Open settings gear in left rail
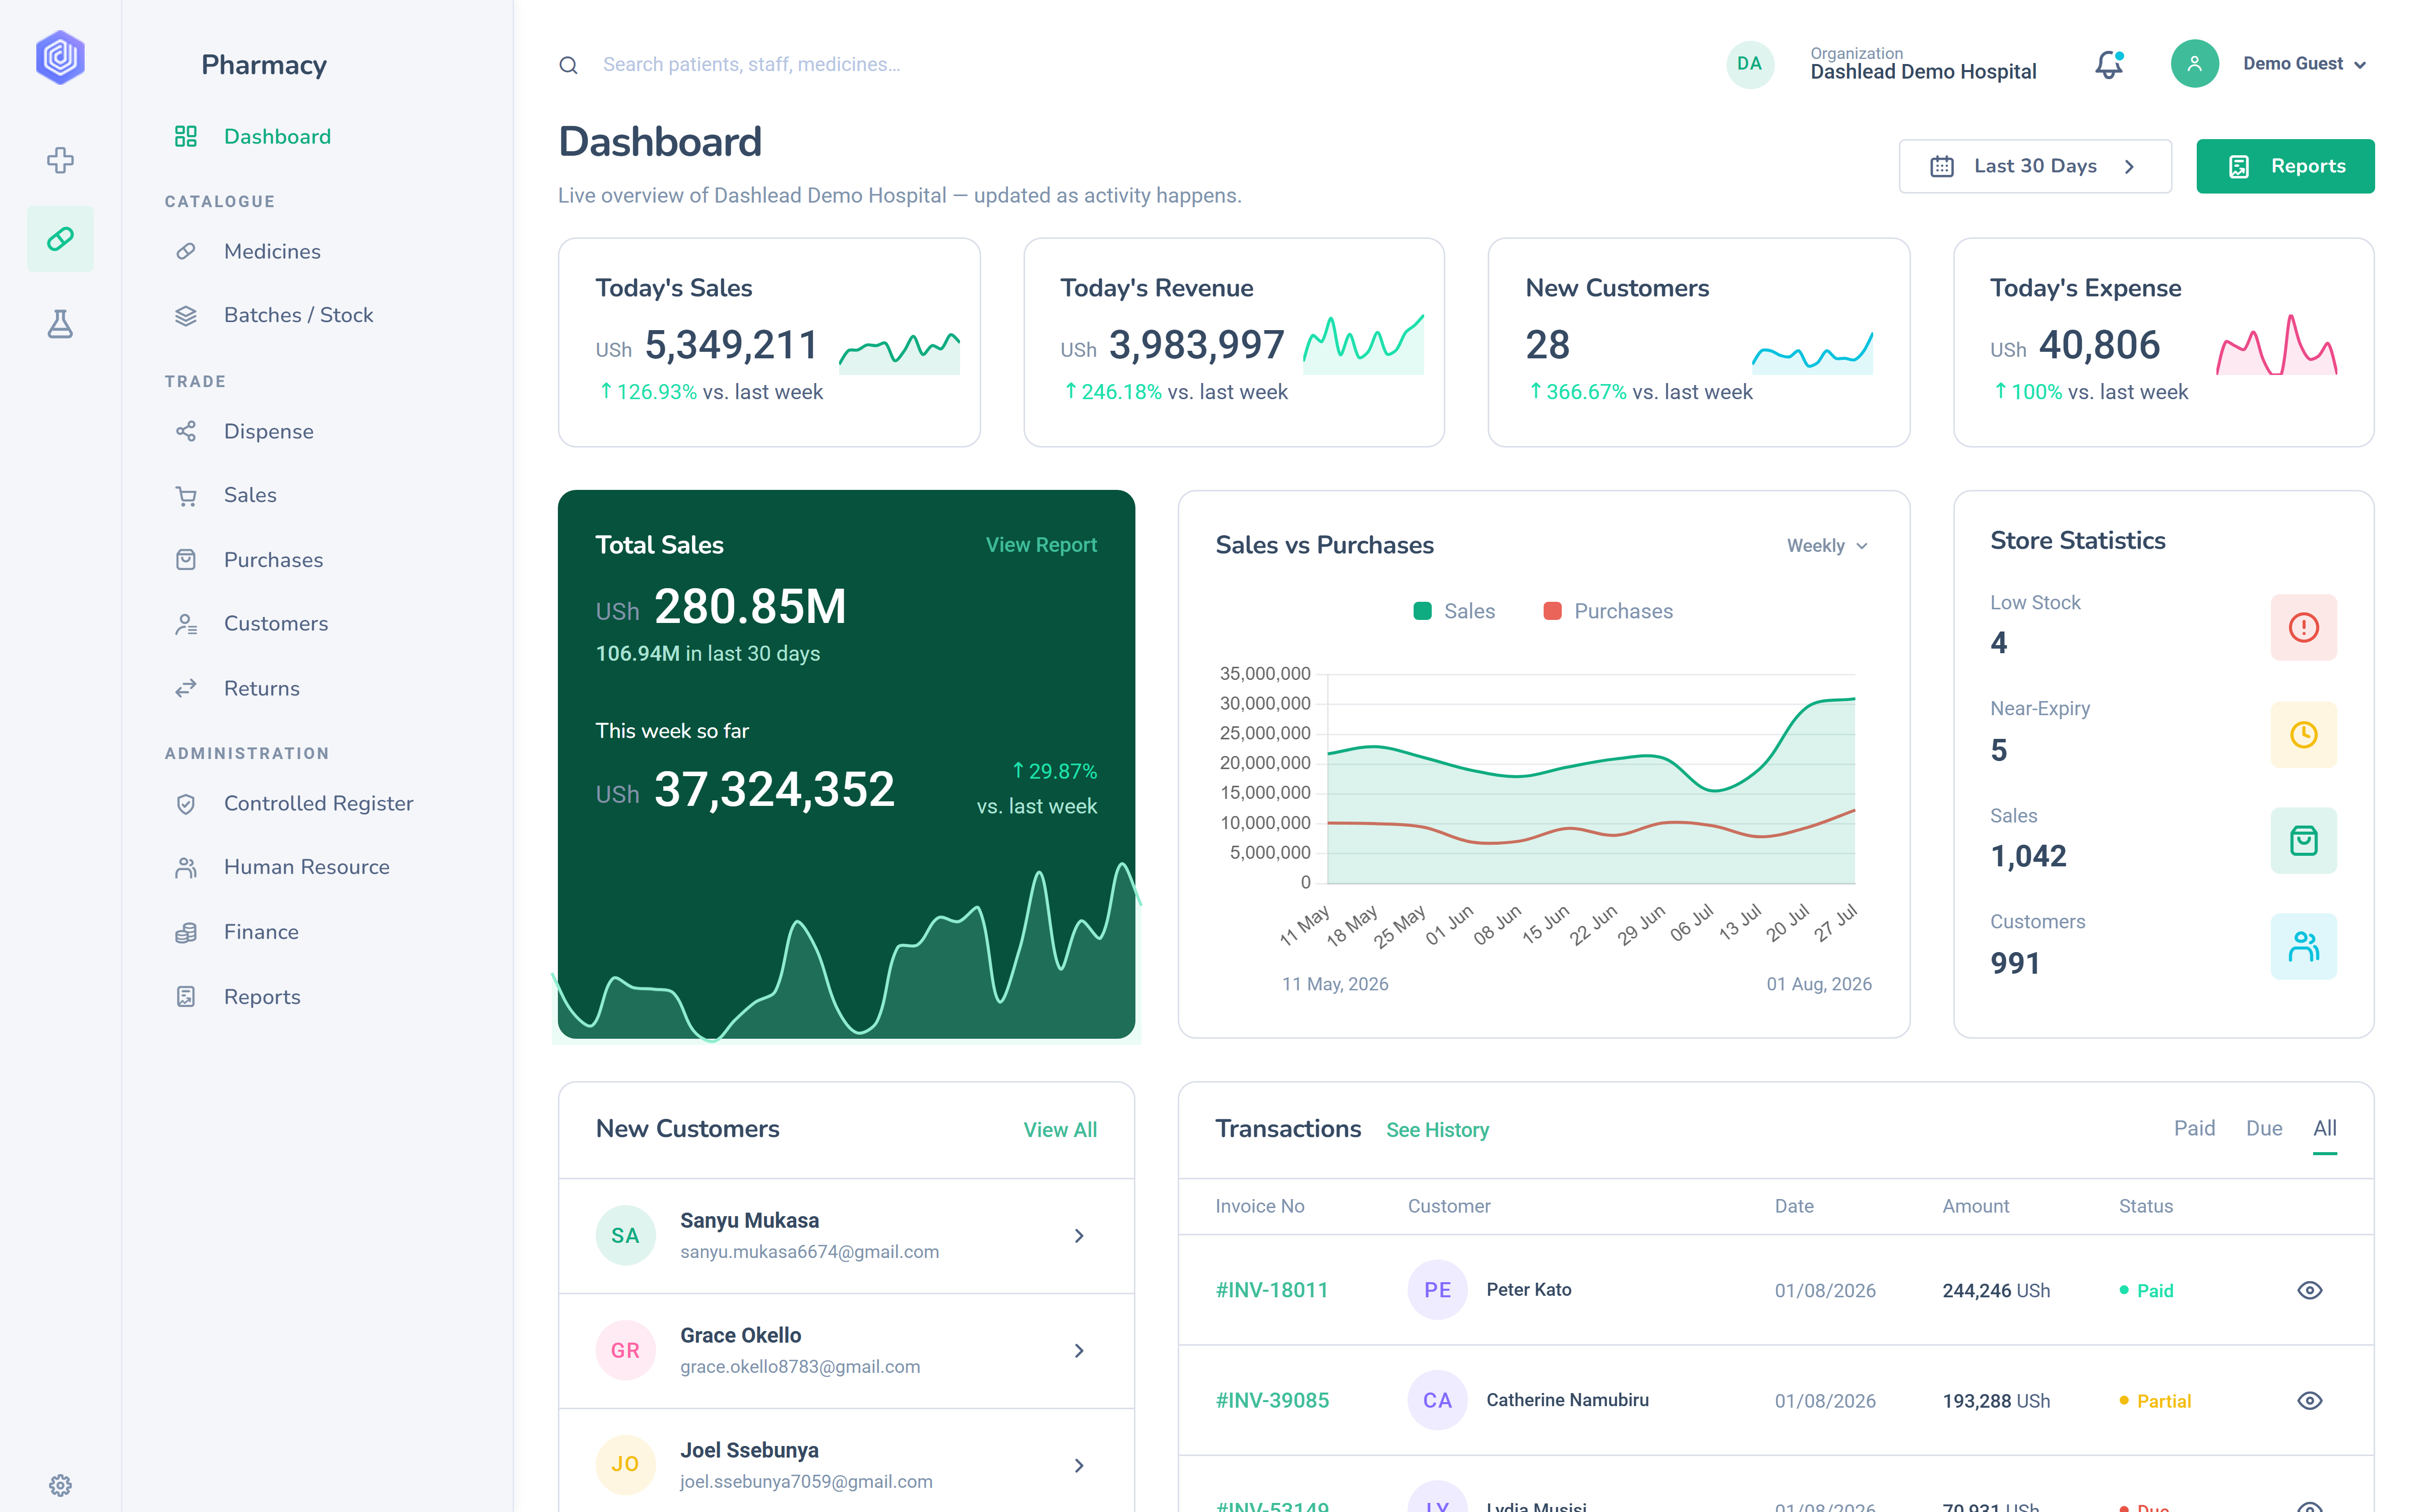Image resolution: width=2419 pixels, height=1512 pixels. tap(60, 1485)
